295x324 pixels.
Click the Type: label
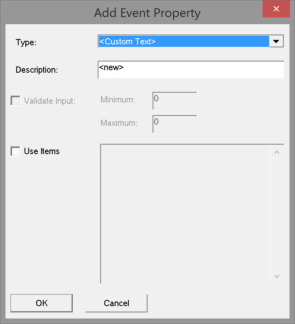[26, 42]
